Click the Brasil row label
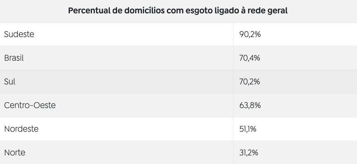This screenshot has width=357, height=164. pos(14,58)
